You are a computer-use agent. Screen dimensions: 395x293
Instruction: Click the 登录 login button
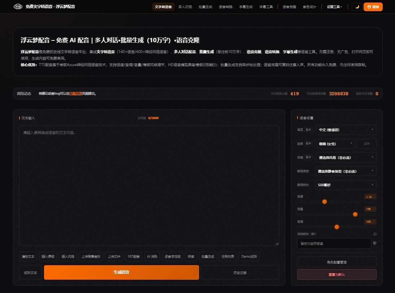(x=373, y=7)
